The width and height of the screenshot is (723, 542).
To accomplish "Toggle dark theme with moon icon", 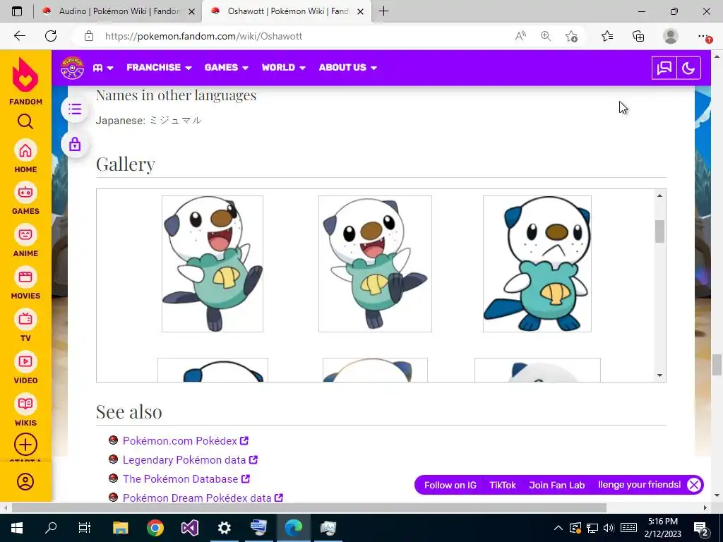I will (x=688, y=68).
